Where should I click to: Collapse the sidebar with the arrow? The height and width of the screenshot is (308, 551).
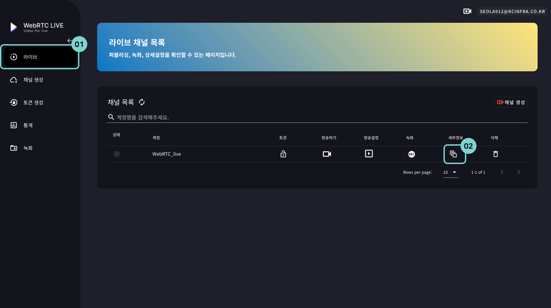[69, 41]
